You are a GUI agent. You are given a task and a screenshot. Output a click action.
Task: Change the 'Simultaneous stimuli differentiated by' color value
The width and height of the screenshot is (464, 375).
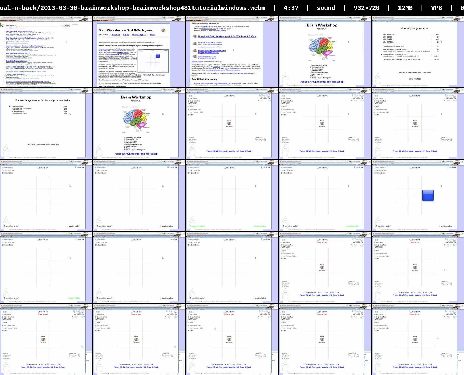coord(436,56)
